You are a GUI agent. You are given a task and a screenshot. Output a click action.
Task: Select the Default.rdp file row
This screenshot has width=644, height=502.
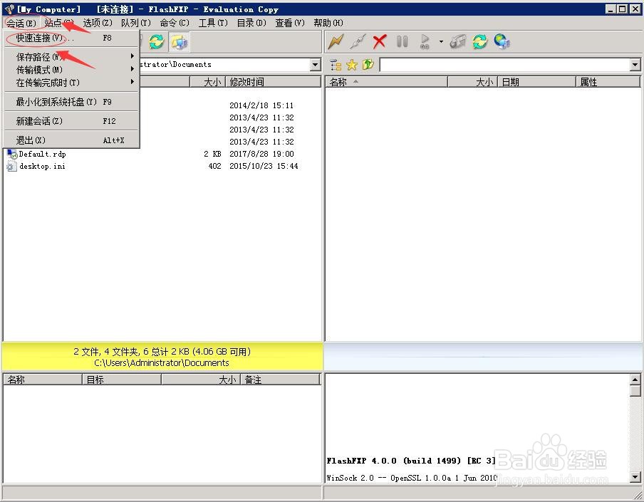pyautogui.click(x=162, y=154)
